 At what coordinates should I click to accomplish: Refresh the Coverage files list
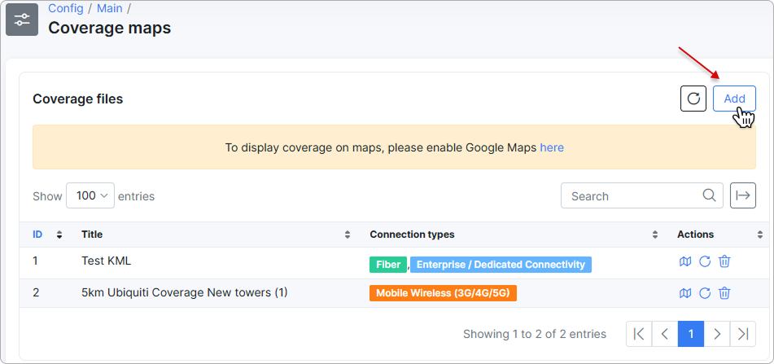[693, 99]
